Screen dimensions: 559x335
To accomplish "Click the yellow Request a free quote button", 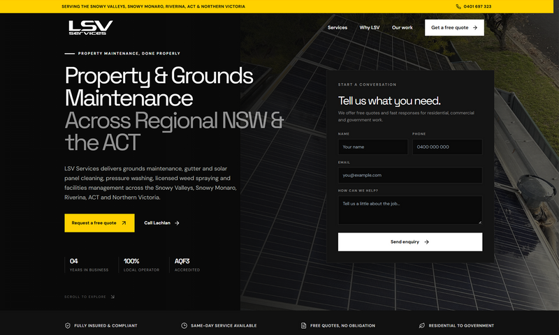I will coord(99,223).
